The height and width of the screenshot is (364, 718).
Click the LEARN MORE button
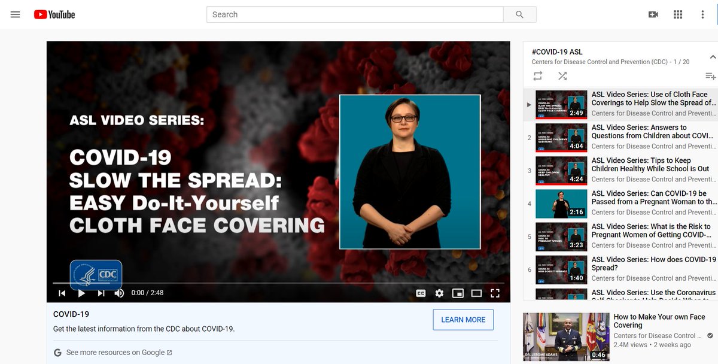tap(463, 320)
